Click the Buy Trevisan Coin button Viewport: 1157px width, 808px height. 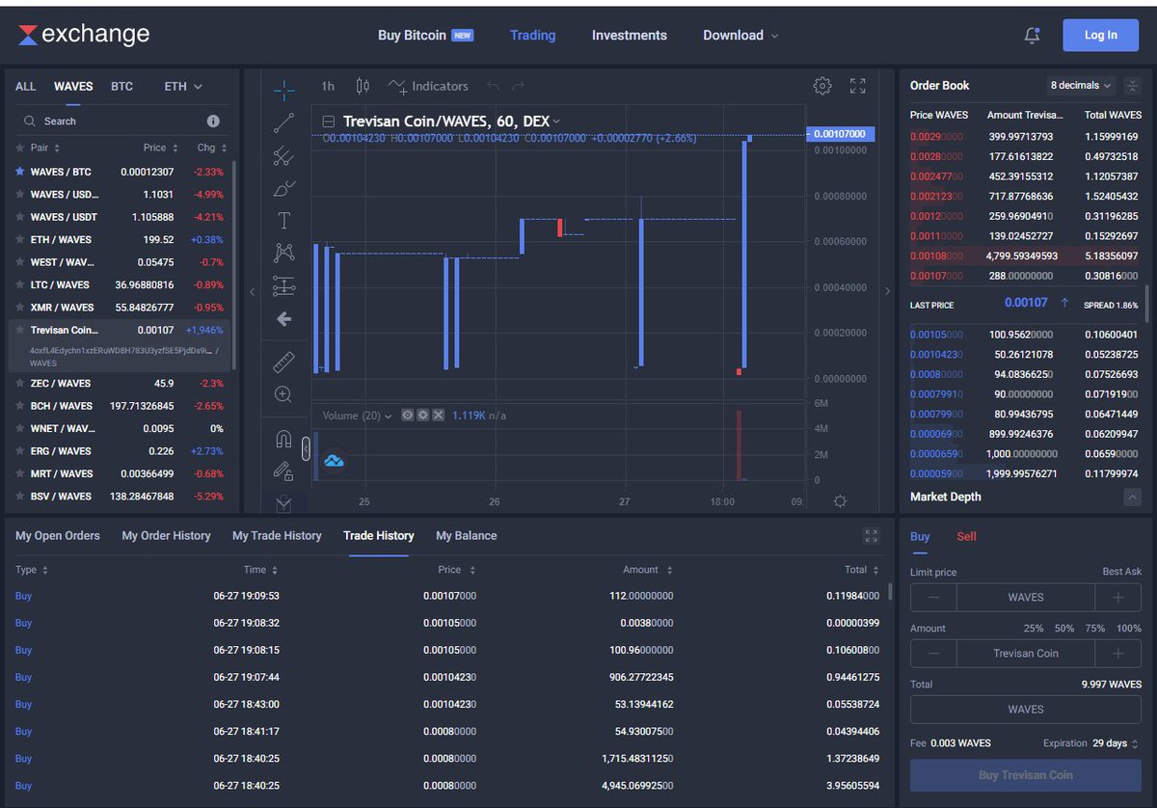[1026, 775]
